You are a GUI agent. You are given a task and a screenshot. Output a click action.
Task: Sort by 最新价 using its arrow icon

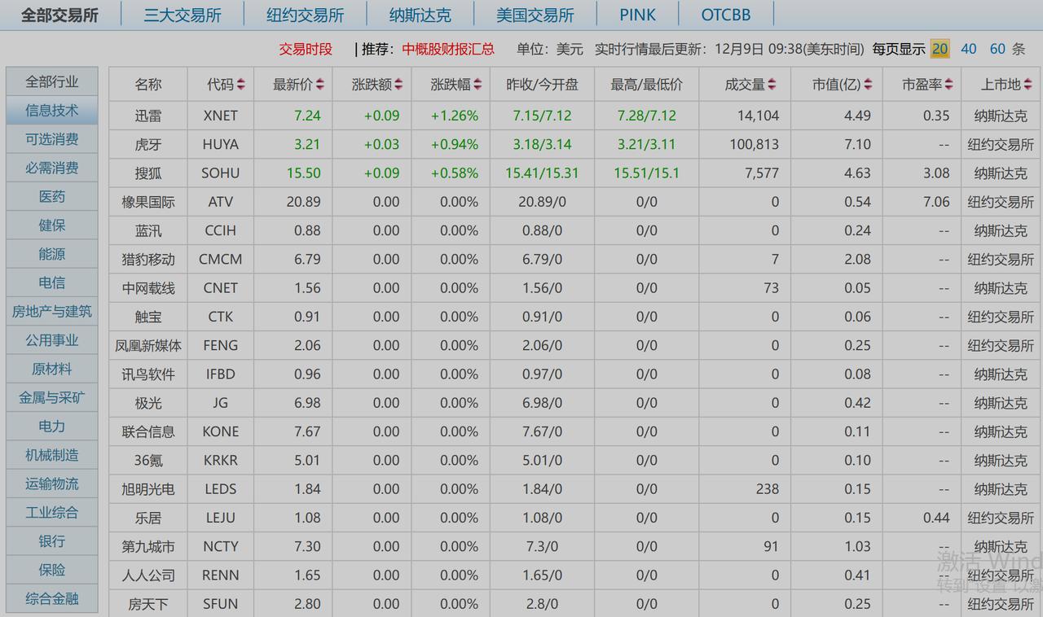pyautogui.click(x=320, y=85)
